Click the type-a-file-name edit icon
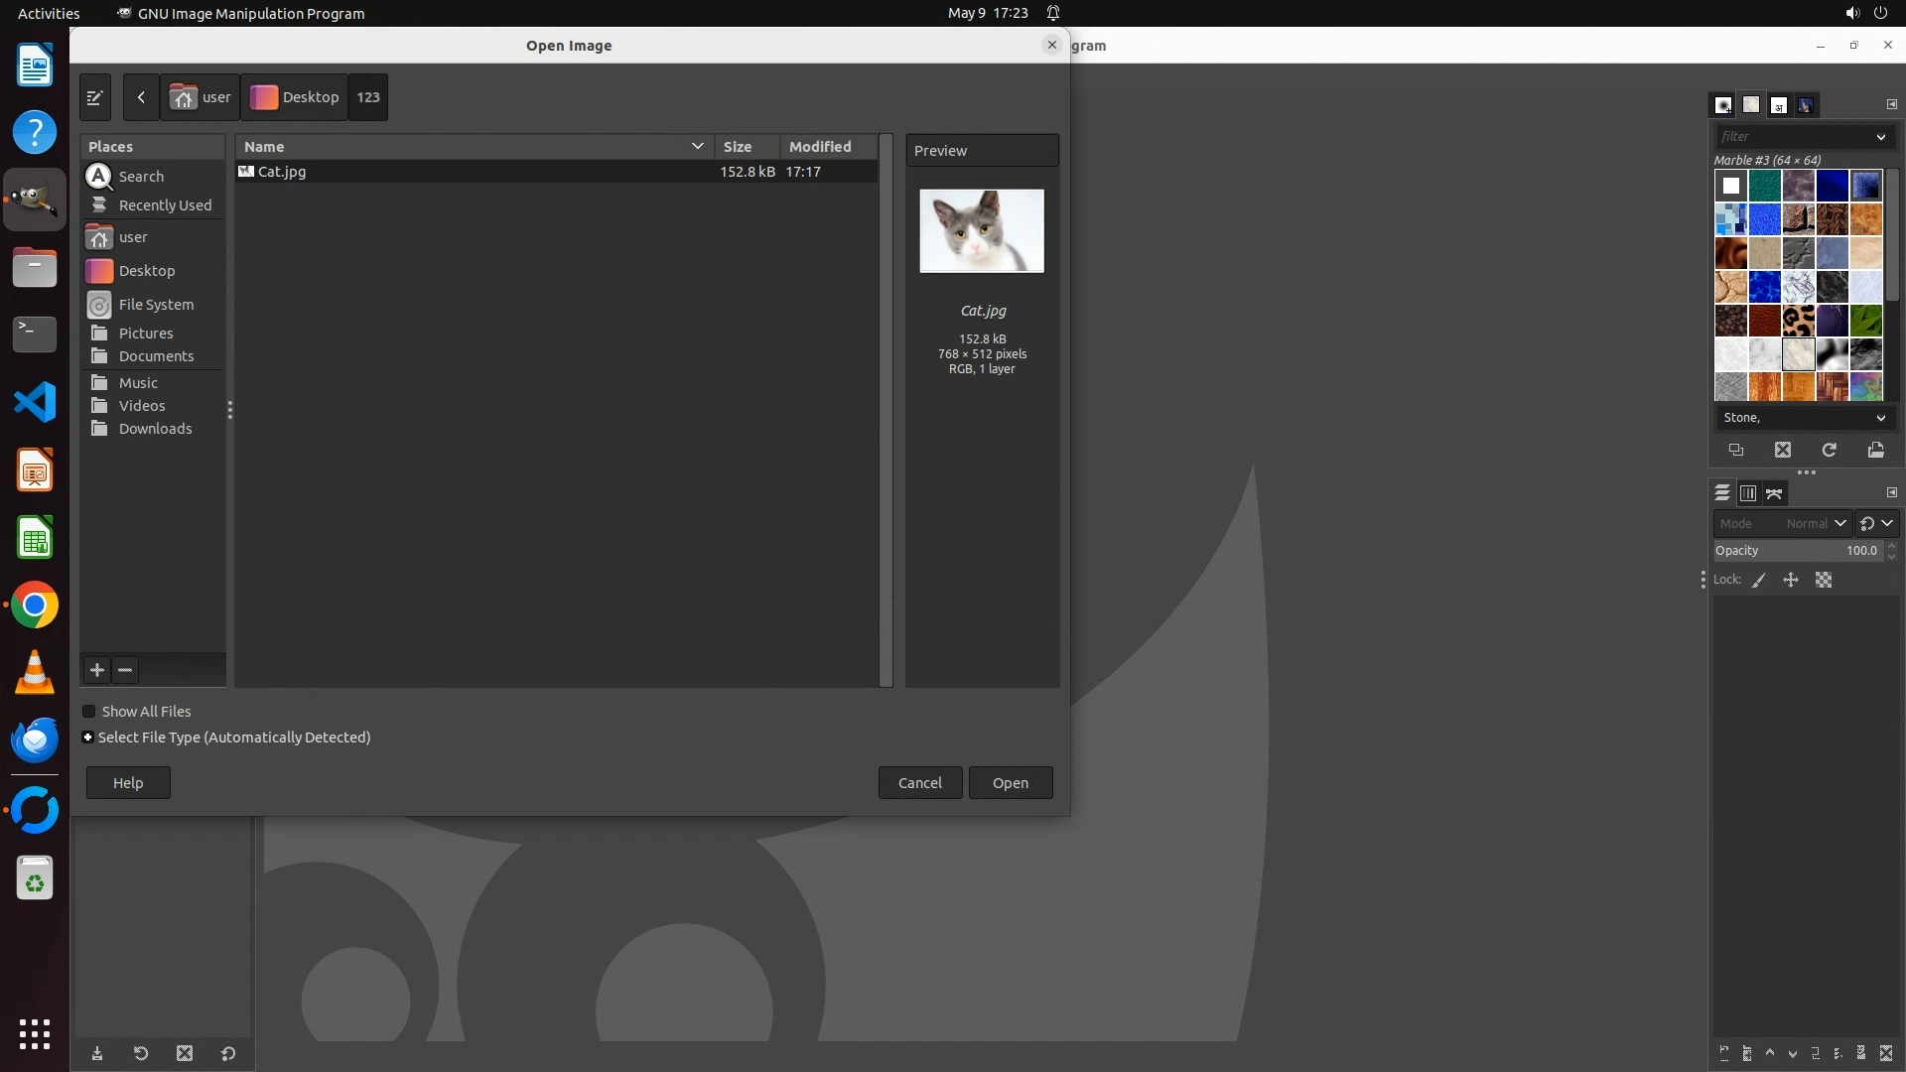 point(94,97)
